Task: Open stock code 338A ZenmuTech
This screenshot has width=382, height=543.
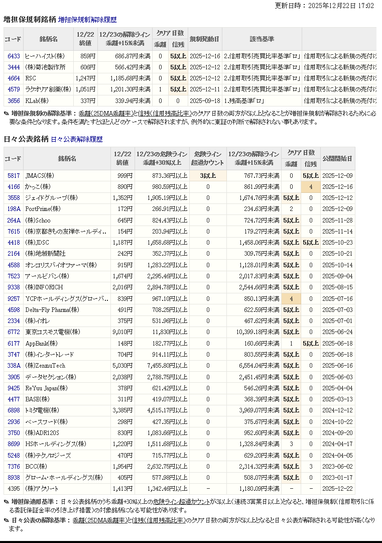Action: coord(14,366)
